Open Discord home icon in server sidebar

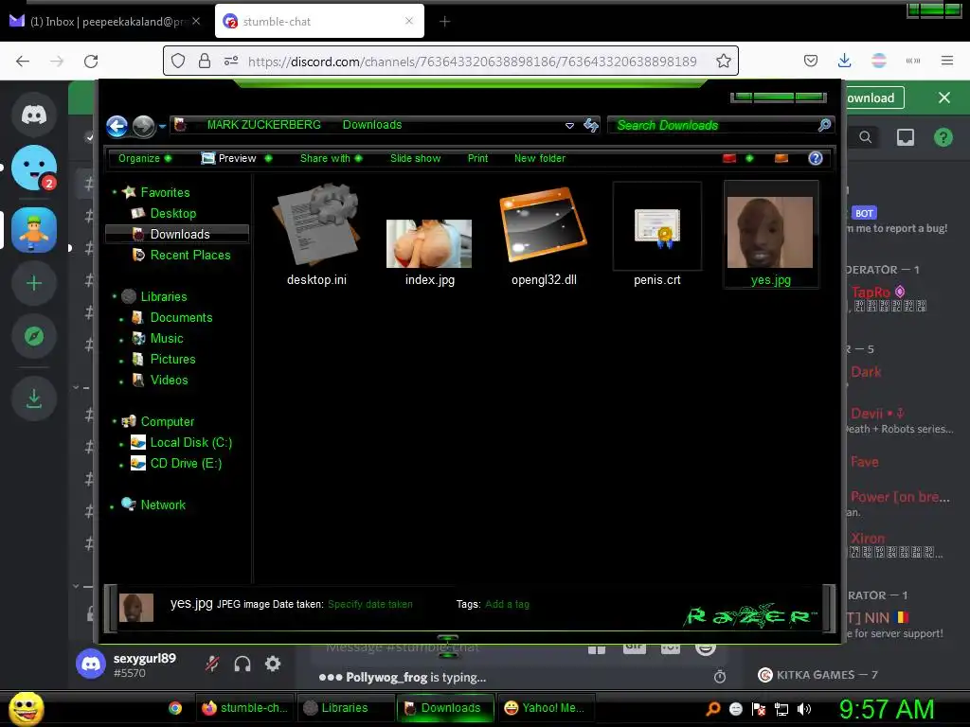(x=34, y=115)
